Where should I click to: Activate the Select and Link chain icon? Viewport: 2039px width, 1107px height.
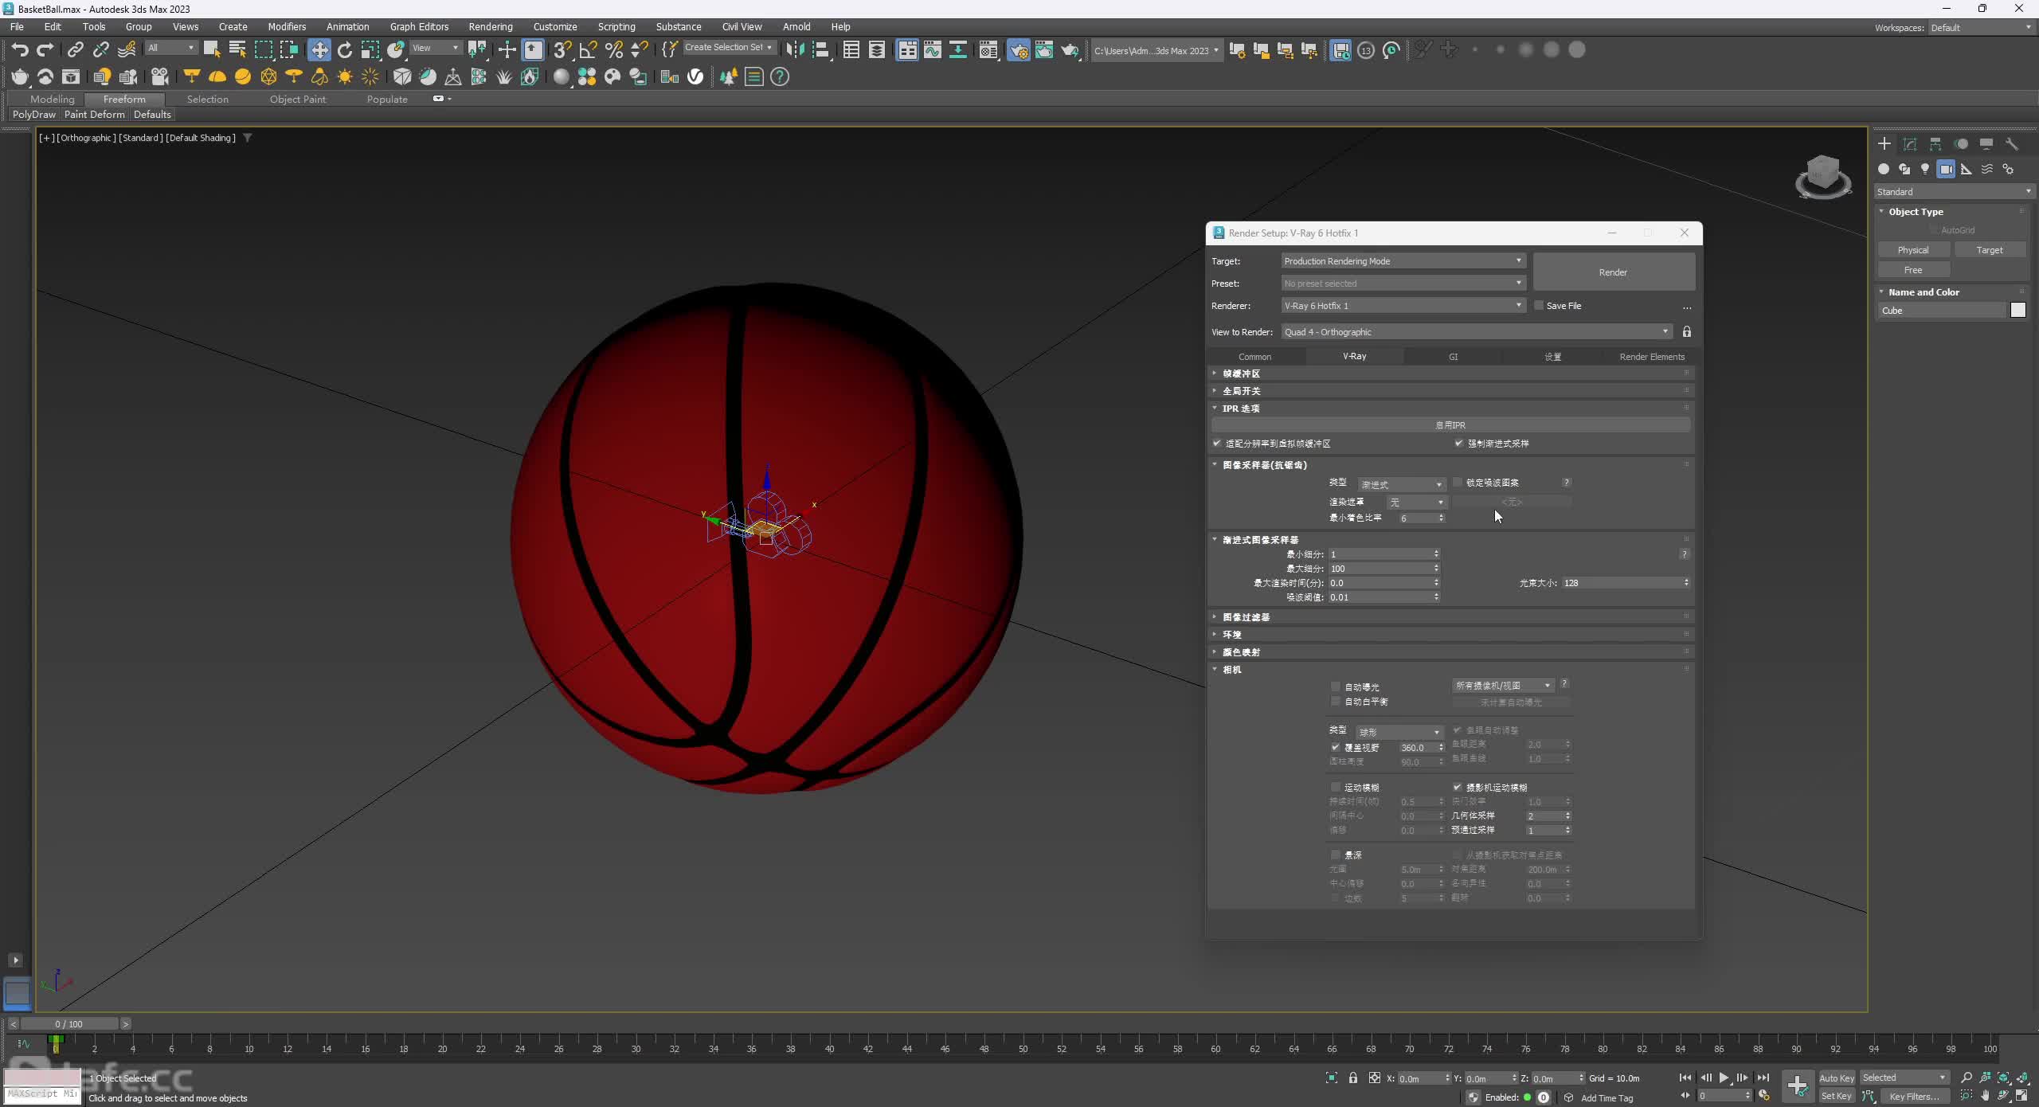(x=75, y=50)
